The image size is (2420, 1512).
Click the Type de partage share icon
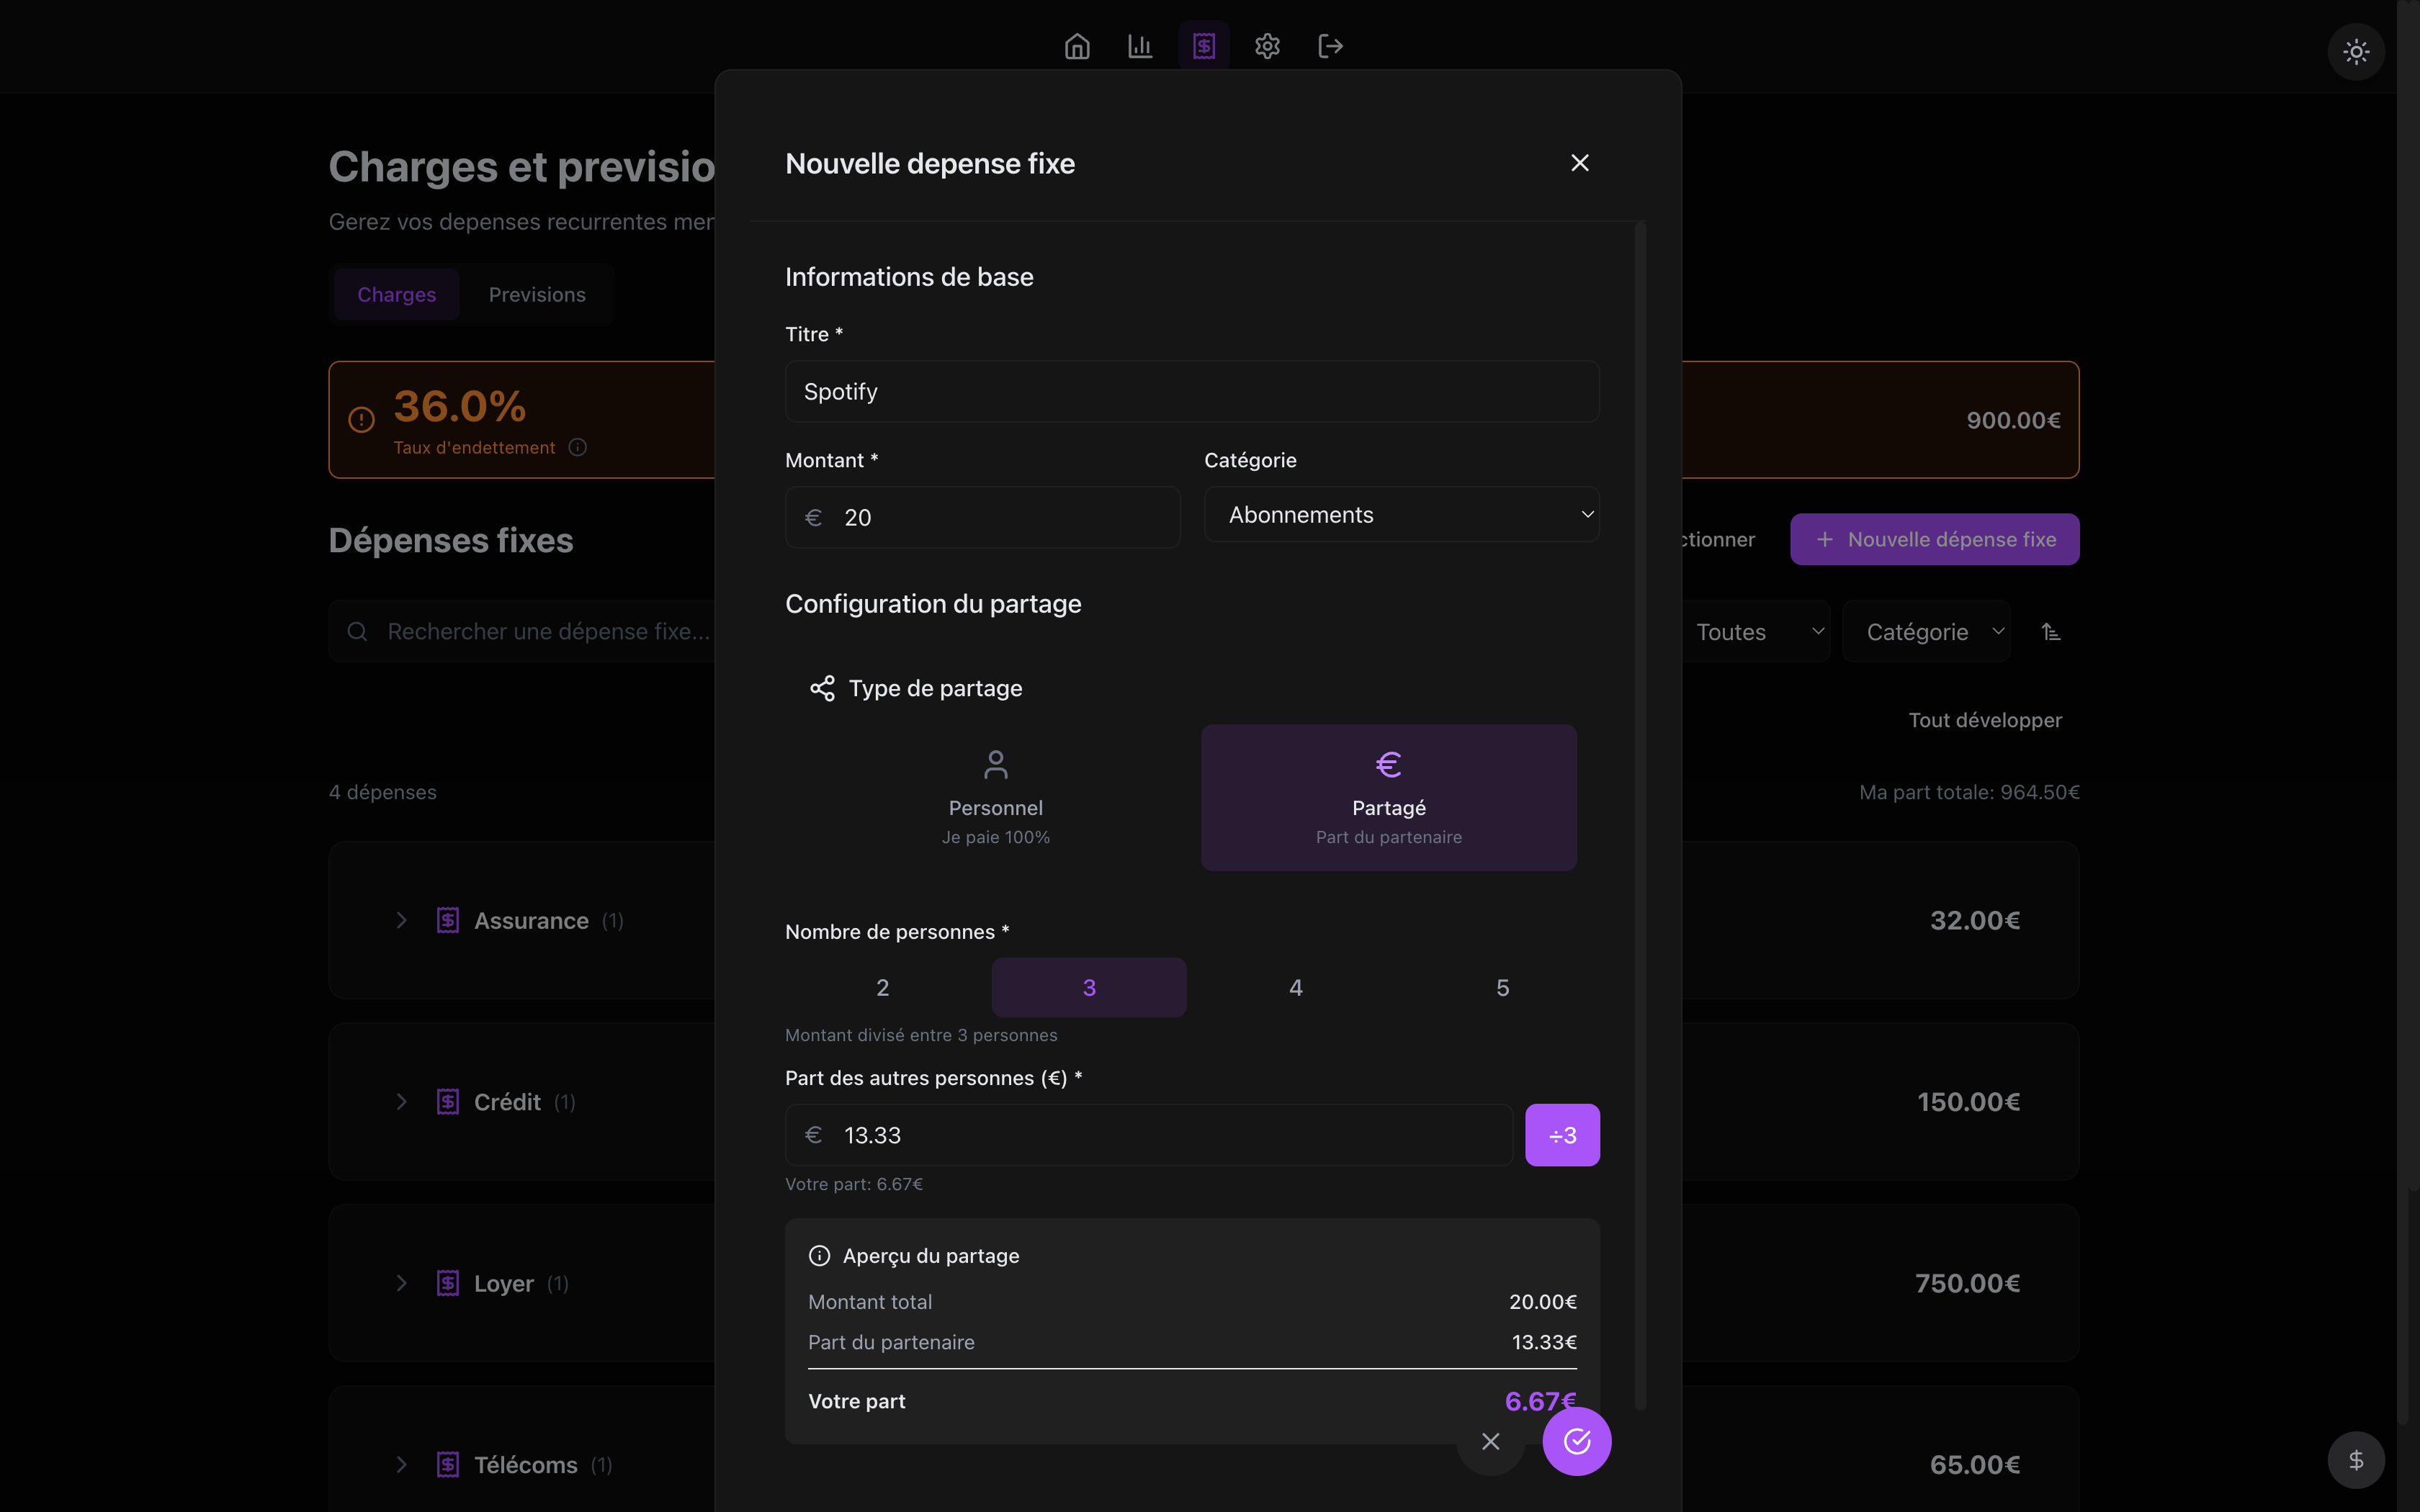point(822,688)
